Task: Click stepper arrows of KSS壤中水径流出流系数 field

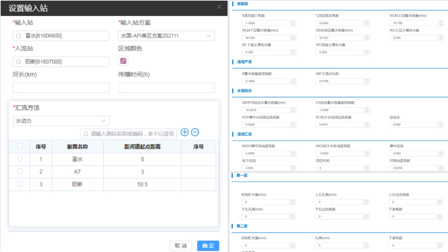Action: coord(293,125)
